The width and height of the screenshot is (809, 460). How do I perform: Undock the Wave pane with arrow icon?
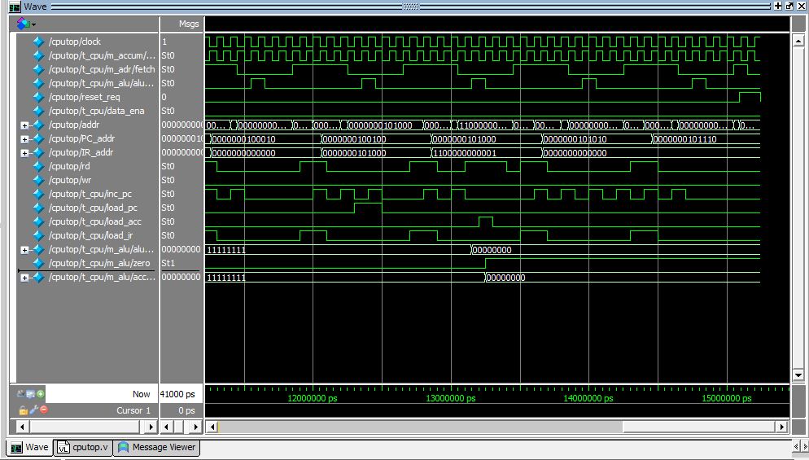click(x=789, y=7)
